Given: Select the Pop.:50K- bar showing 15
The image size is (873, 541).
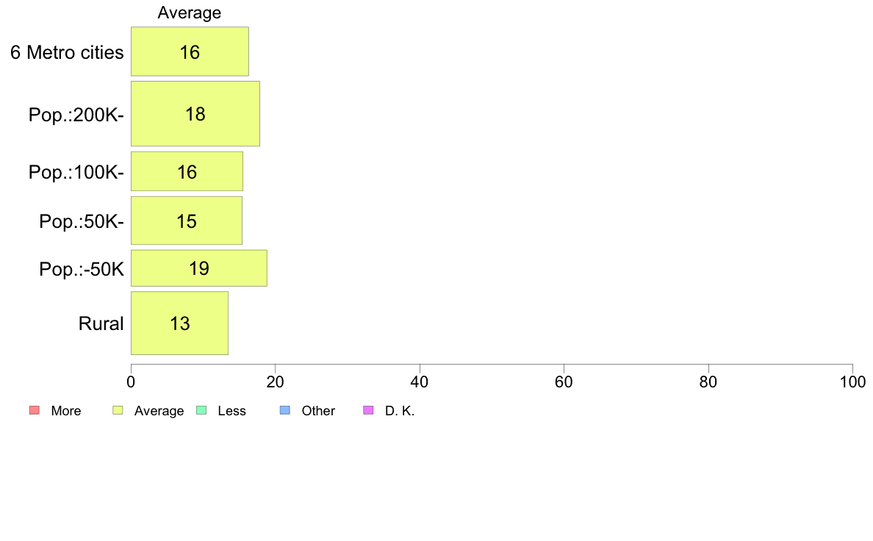Looking at the screenshot, I should (187, 220).
